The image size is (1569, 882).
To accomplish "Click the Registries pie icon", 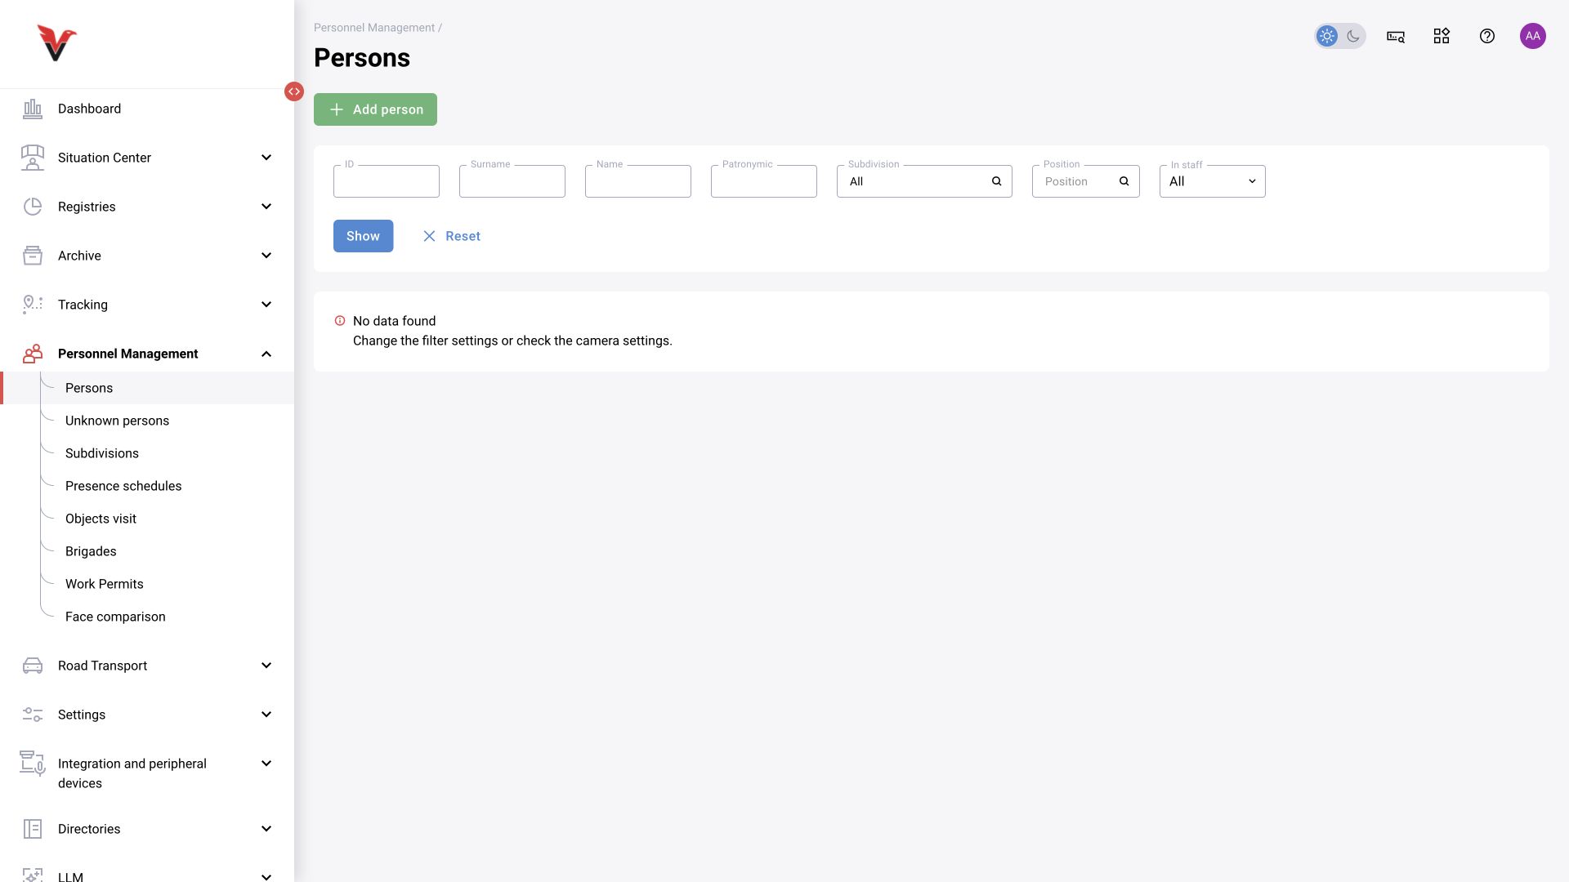I will pyautogui.click(x=33, y=207).
